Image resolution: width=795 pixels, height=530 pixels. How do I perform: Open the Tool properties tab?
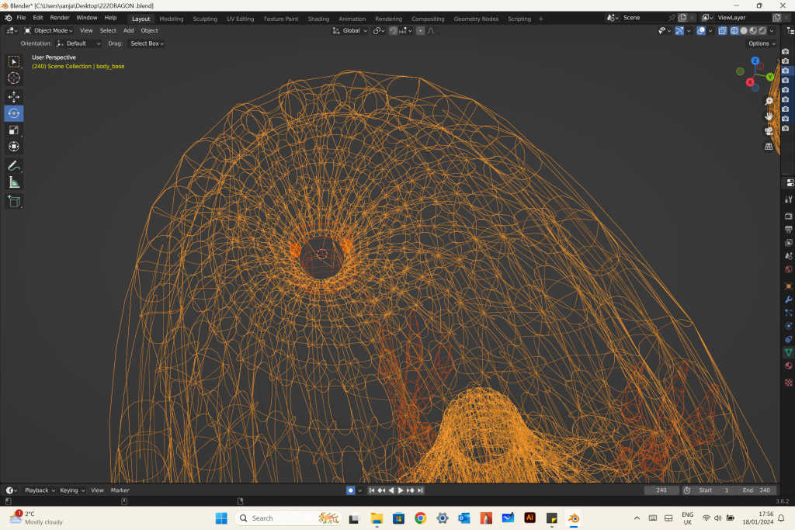pyautogui.click(x=789, y=199)
